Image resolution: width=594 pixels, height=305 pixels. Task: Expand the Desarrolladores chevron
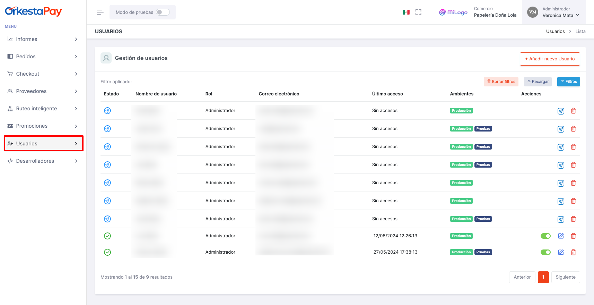(76, 161)
